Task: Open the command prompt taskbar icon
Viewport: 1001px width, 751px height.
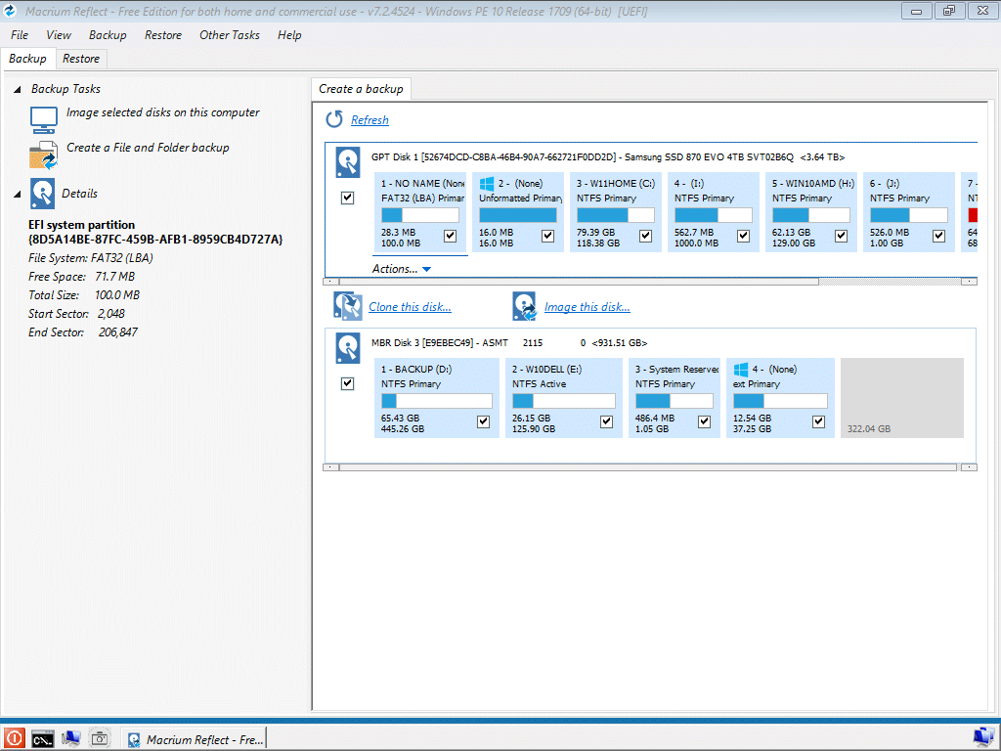Action: pos(43,739)
